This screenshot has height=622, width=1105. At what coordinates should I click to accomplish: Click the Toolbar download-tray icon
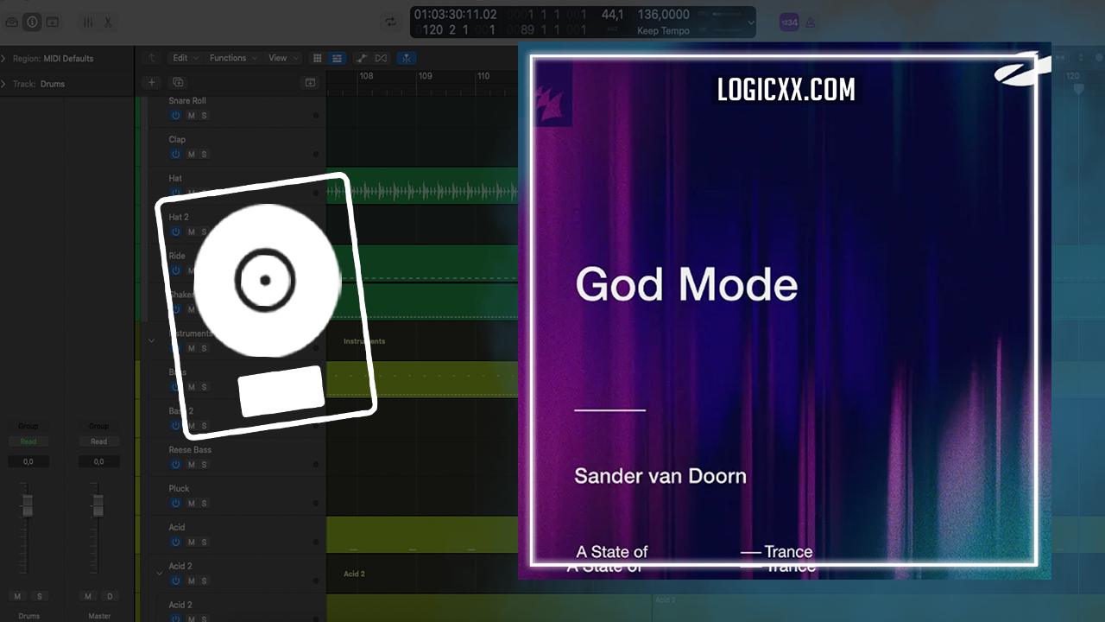coord(53,22)
